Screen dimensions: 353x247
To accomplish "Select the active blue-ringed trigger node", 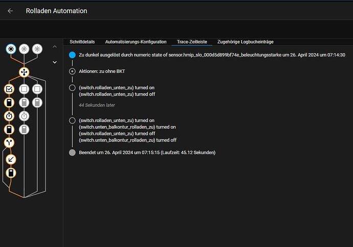I will (11, 49).
